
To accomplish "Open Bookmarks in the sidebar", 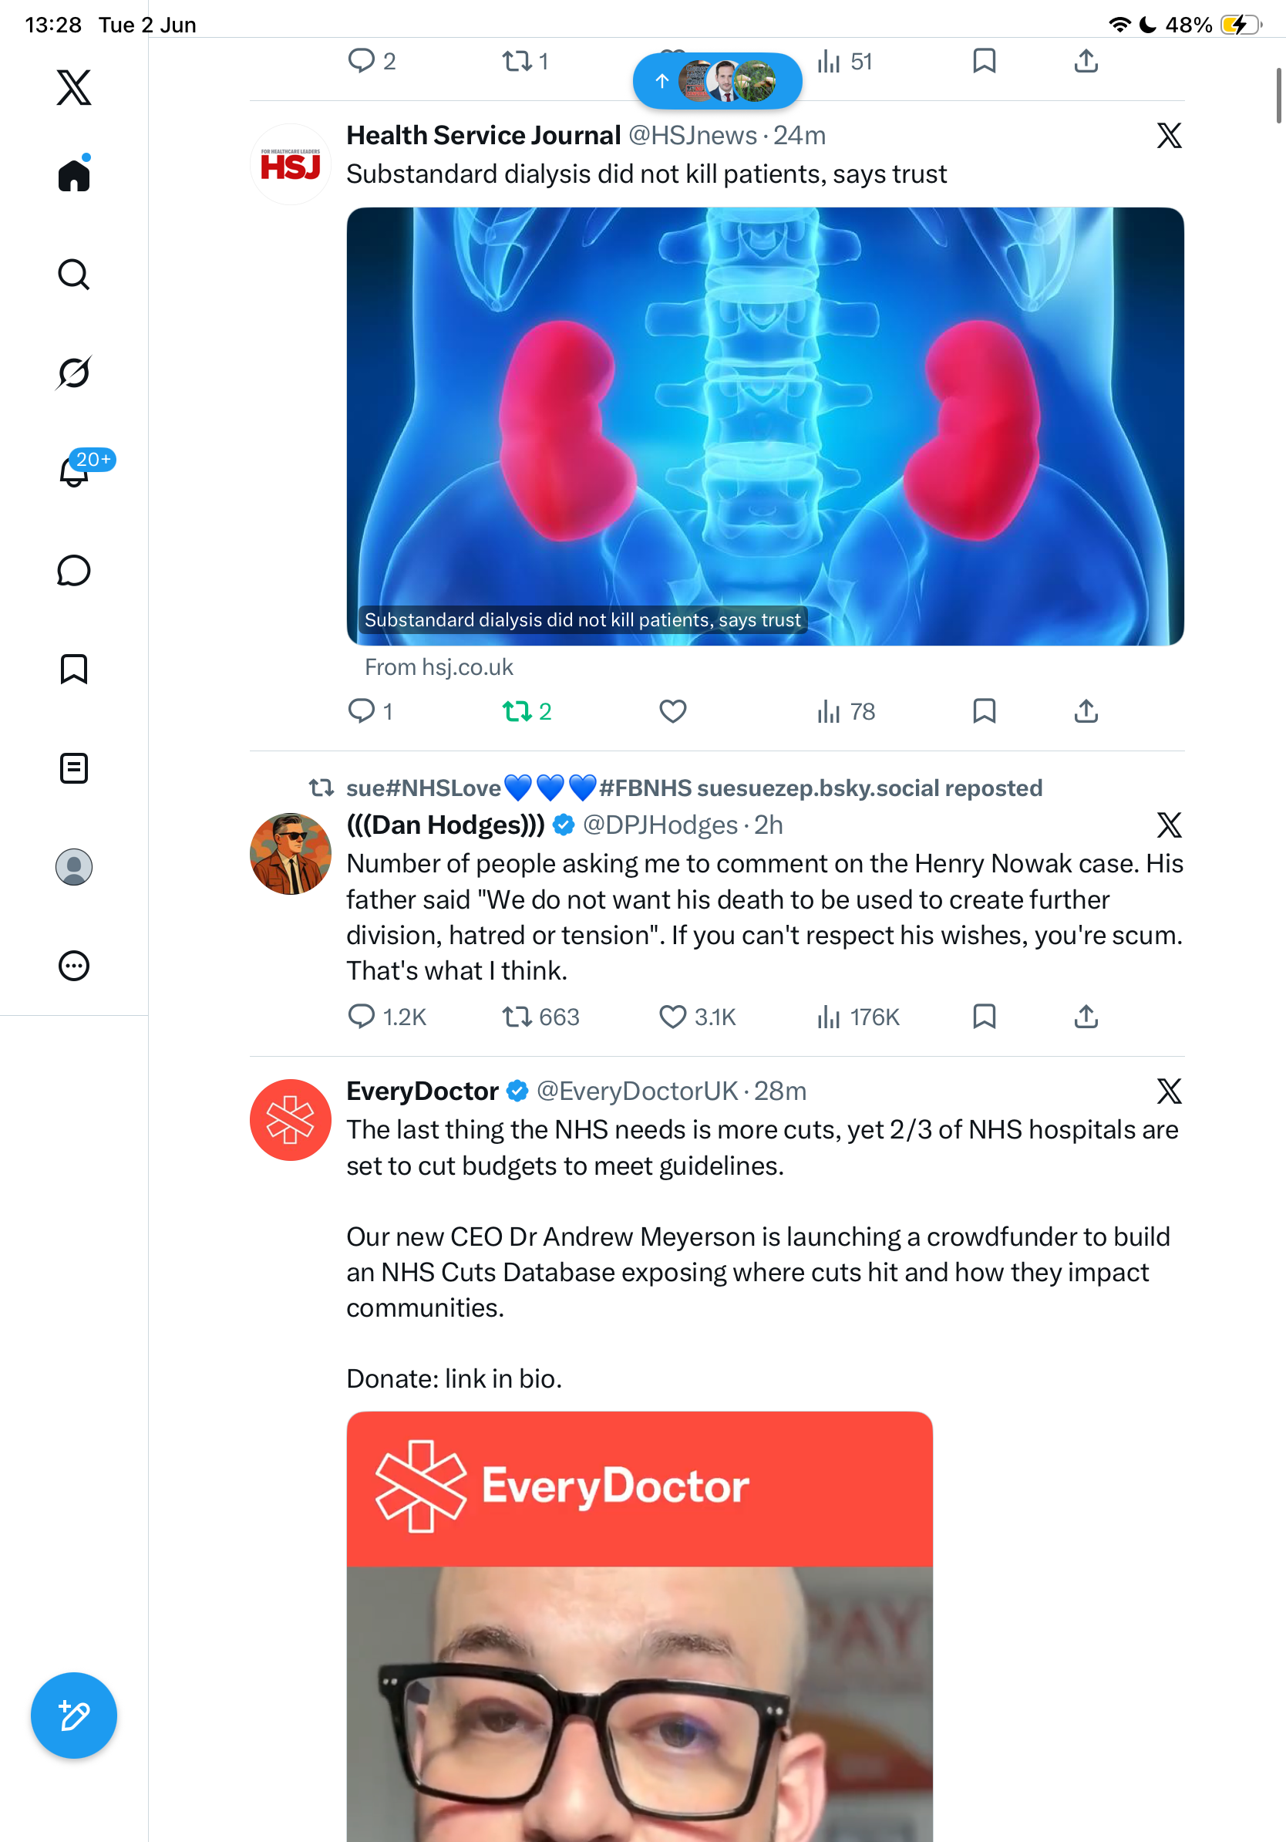I will click(74, 669).
